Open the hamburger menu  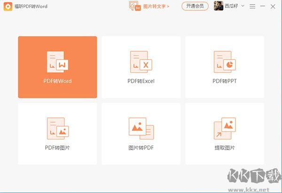point(252,7)
